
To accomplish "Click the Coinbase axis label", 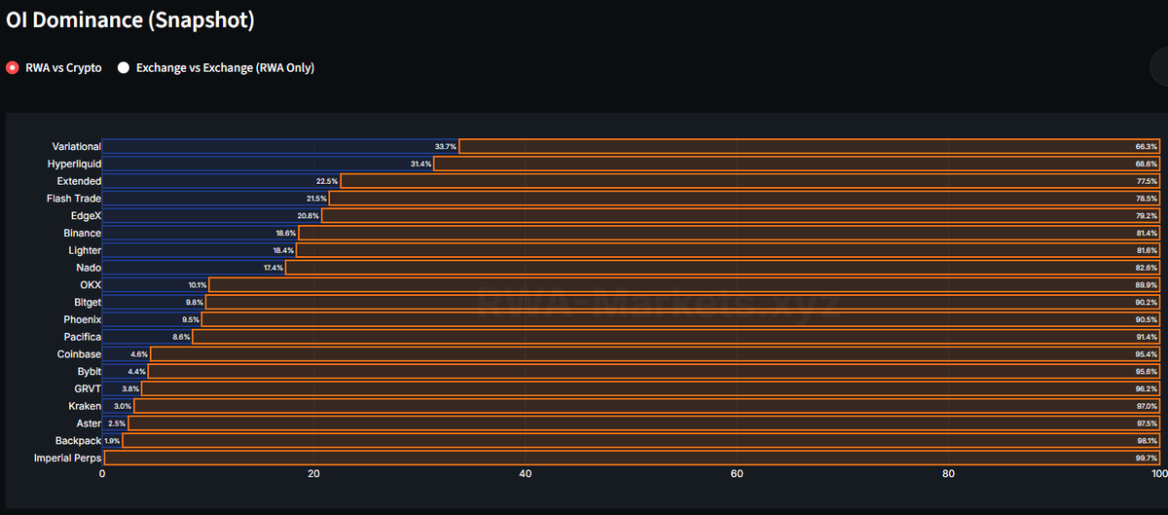I will tap(79, 354).
